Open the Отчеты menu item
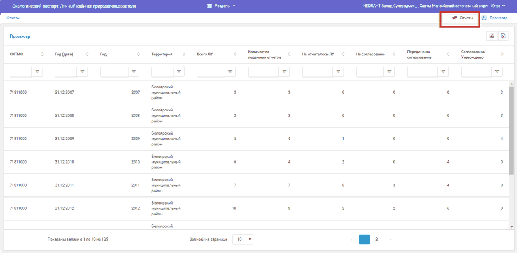This screenshot has width=517, height=253. [463, 18]
